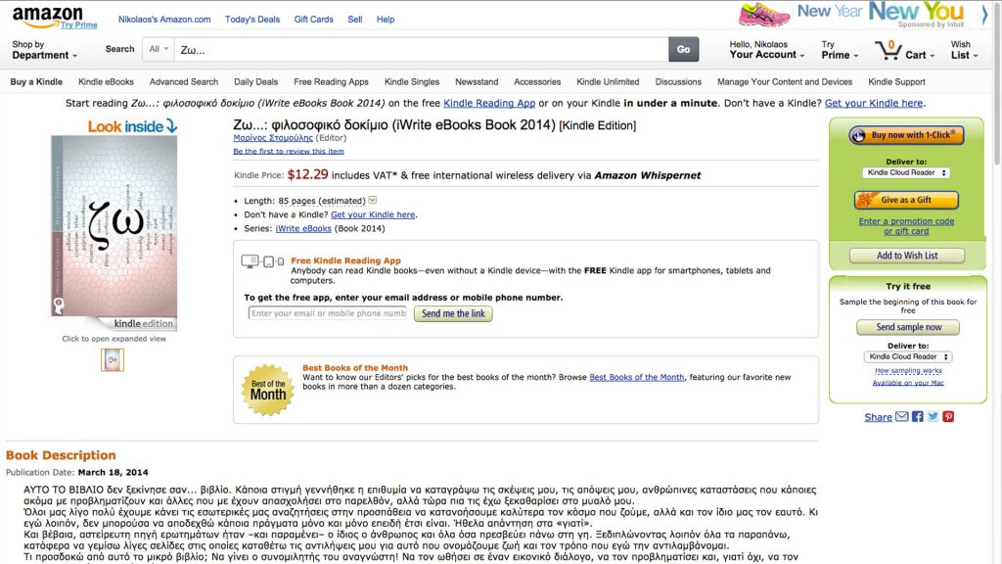Open Newsstand tab
Viewport: 1002px width, 564px height.
coord(477,82)
